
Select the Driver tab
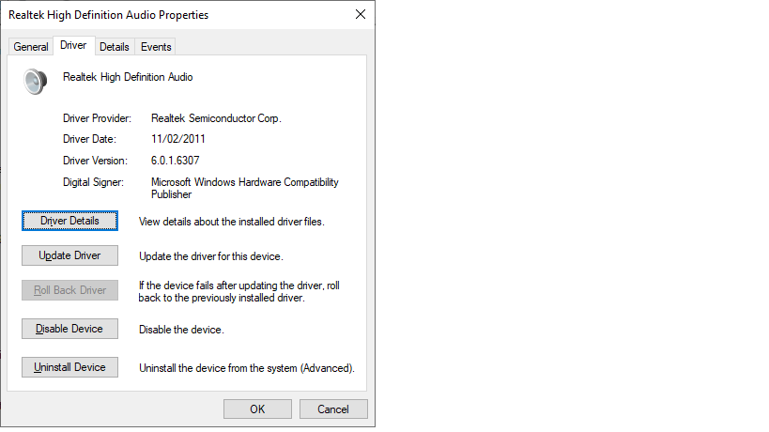(x=72, y=45)
